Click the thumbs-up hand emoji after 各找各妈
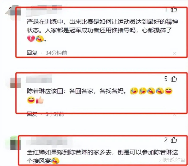The width and height of the screenshot is (188, 166). pos(40,100)
